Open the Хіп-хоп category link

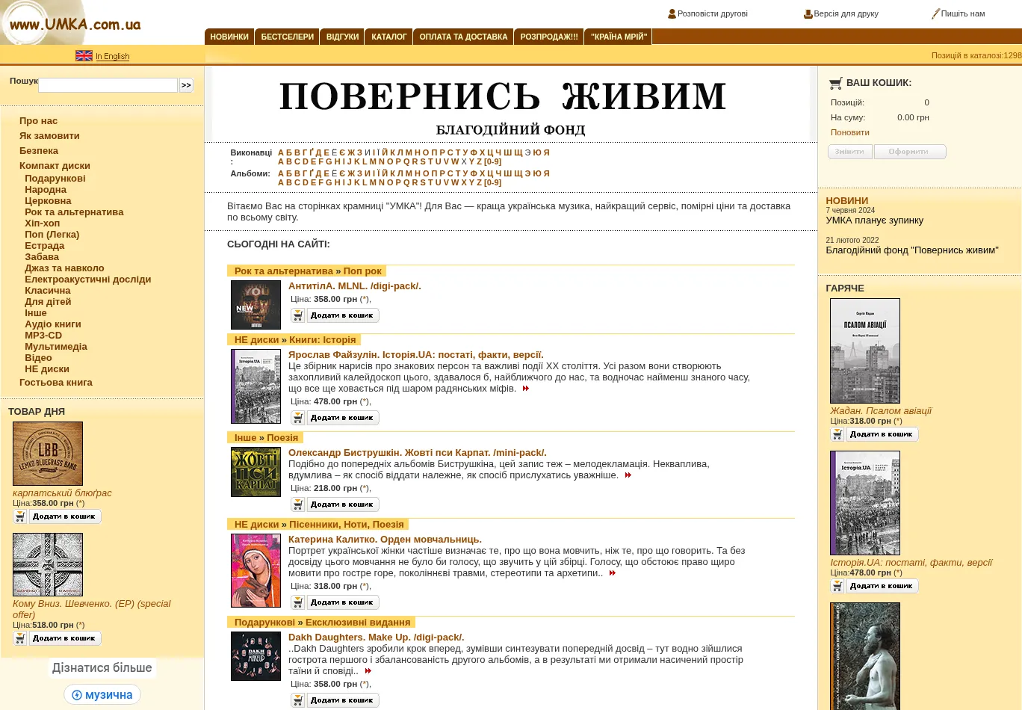point(42,223)
